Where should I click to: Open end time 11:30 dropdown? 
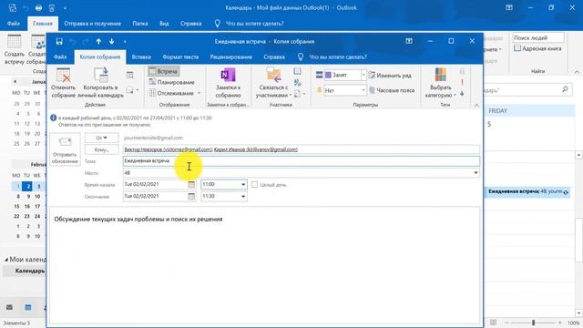(243, 197)
